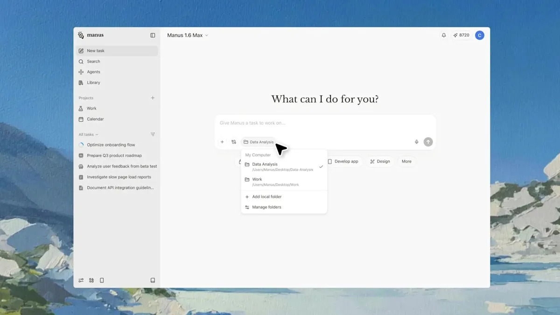Image resolution: width=560 pixels, height=315 pixels.
Task: Open the Prepare Q3 product roadmap task
Action: tap(114, 155)
